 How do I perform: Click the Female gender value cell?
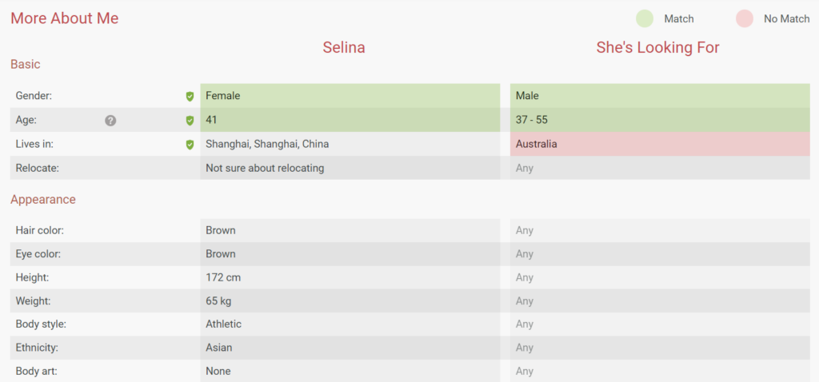point(223,96)
